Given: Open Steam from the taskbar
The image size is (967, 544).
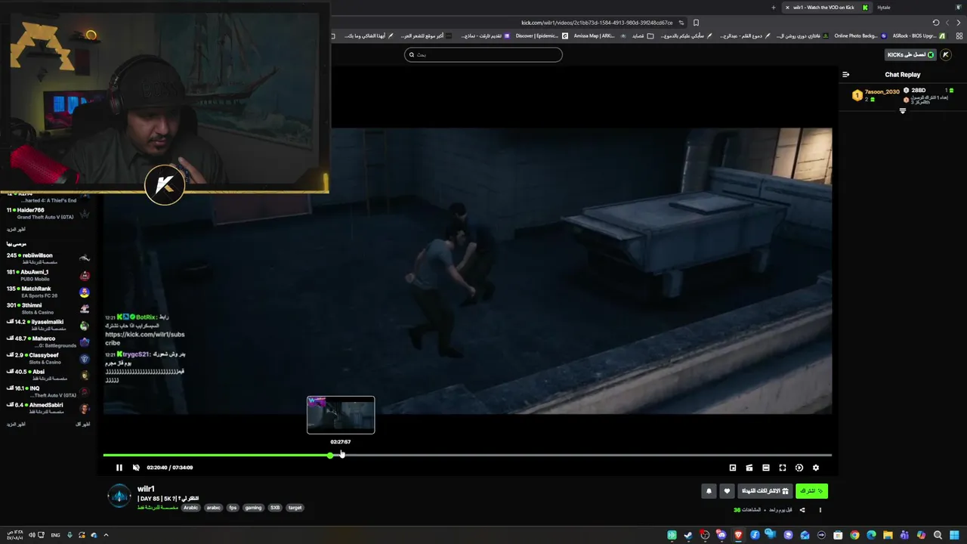Looking at the screenshot, I should 688,535.
